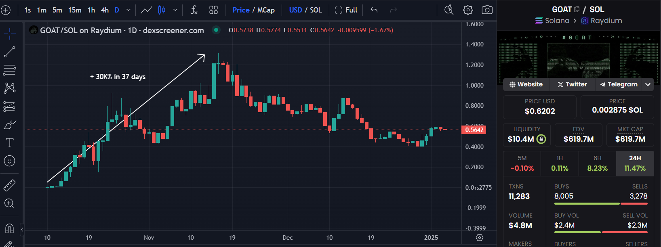Open the emoji annotation tool
The height and width of the screenshot is (247, 661).
[x=9, y=161]
